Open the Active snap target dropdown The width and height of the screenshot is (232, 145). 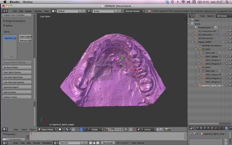point(150,129)
